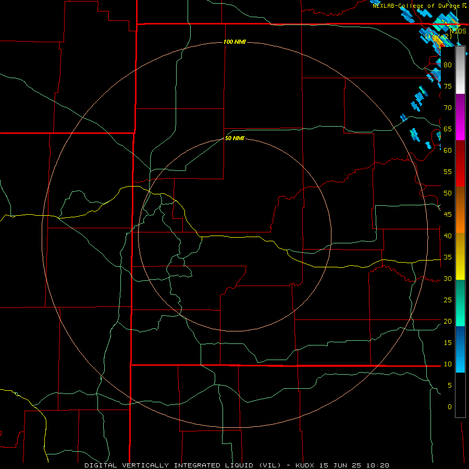Select the scale value 30
Screen dimensions: 469x469
[448, 279]
